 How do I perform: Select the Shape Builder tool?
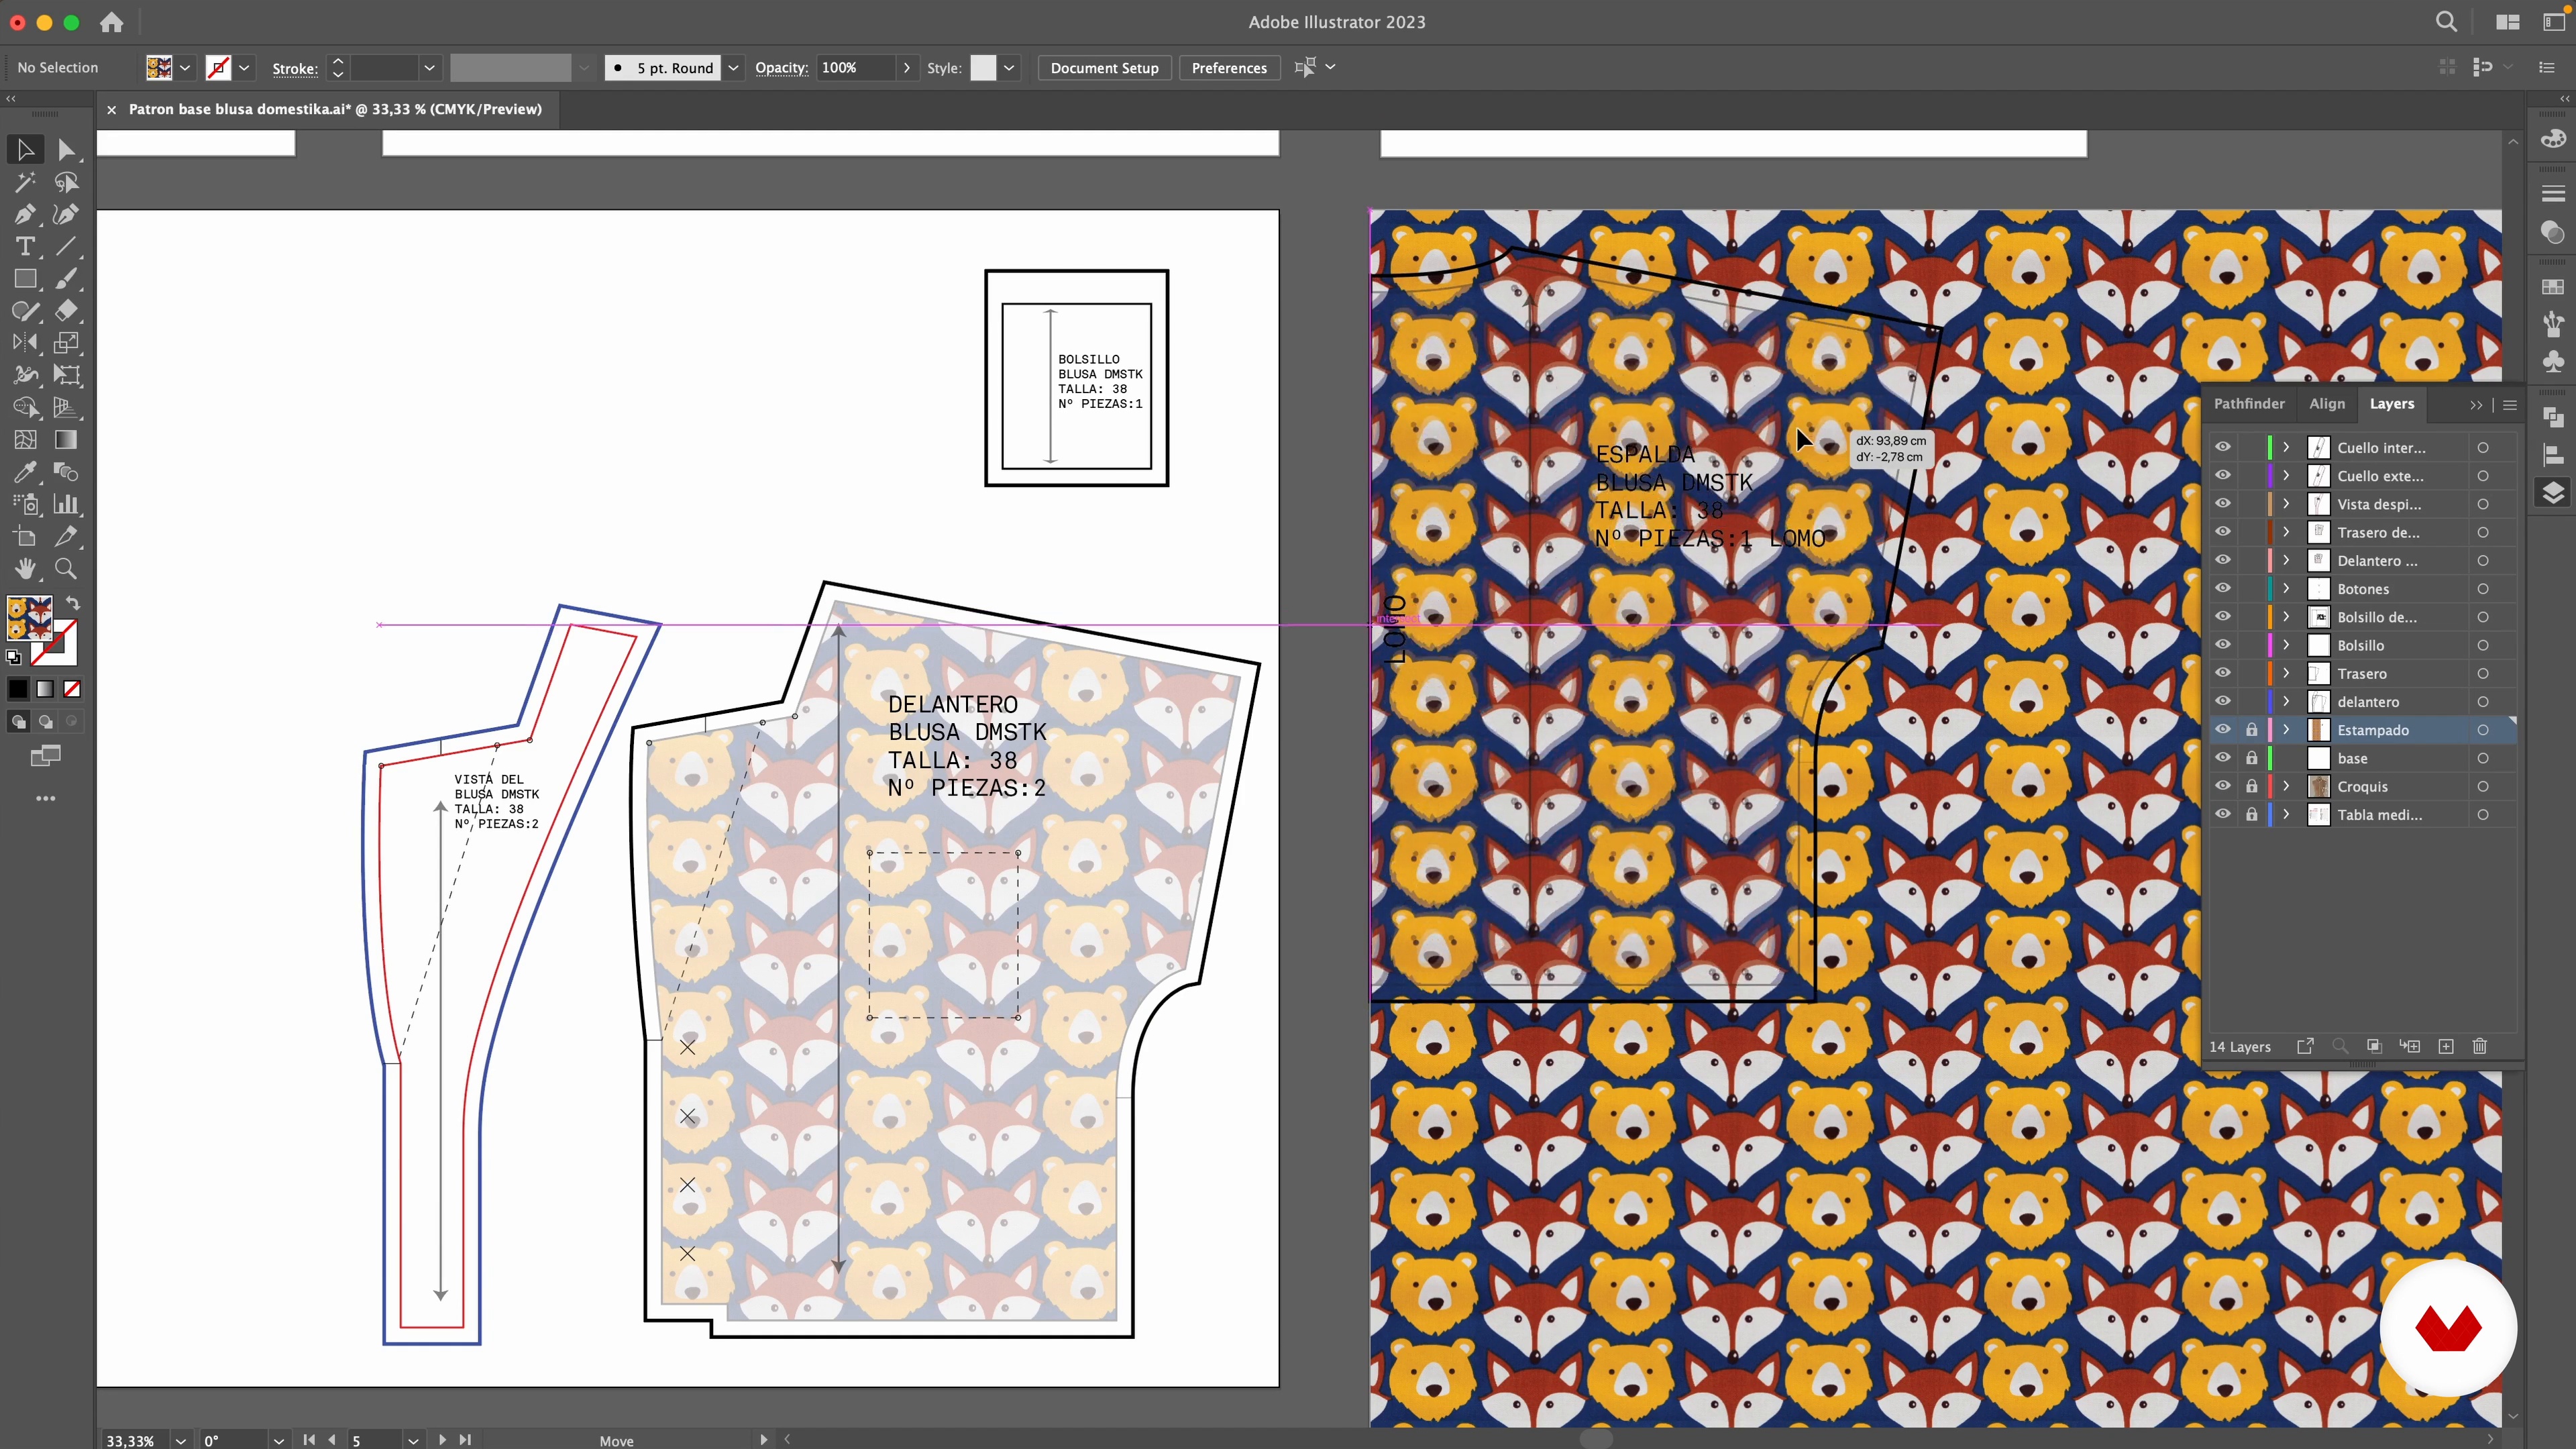(x=25, y=407)
